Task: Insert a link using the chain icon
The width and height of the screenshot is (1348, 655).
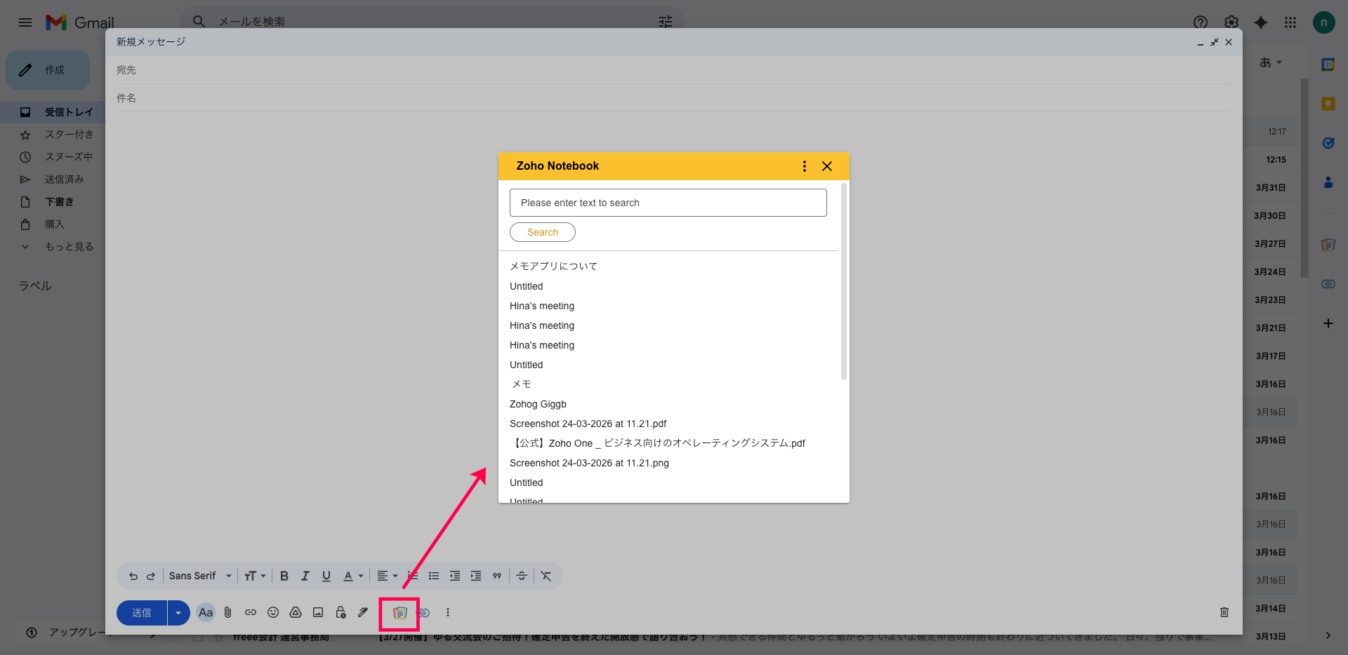Action: 251,612
